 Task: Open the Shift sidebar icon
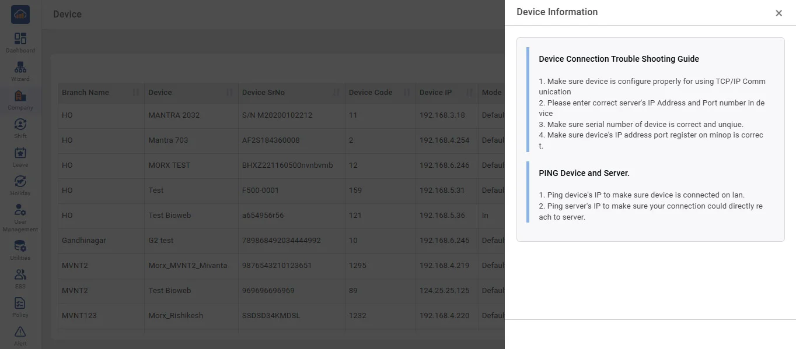(x=20, y=125)
